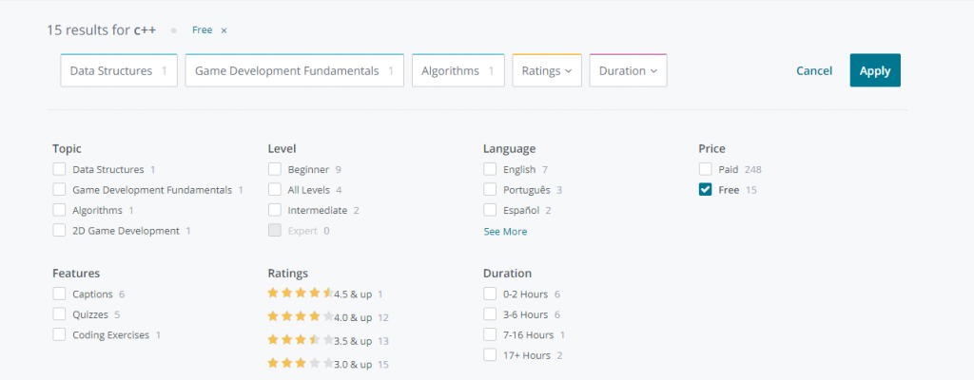Click the Cancel link

813,70
